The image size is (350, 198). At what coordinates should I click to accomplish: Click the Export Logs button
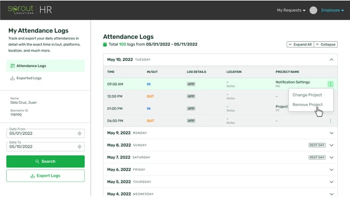click(46, 176)
